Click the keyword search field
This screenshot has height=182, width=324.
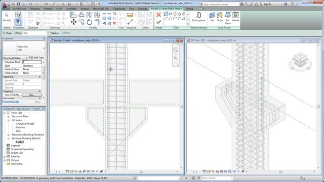221,4
